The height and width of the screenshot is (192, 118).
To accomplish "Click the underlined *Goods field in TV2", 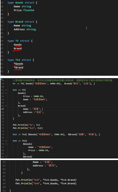I will click(x=19, y=64).
